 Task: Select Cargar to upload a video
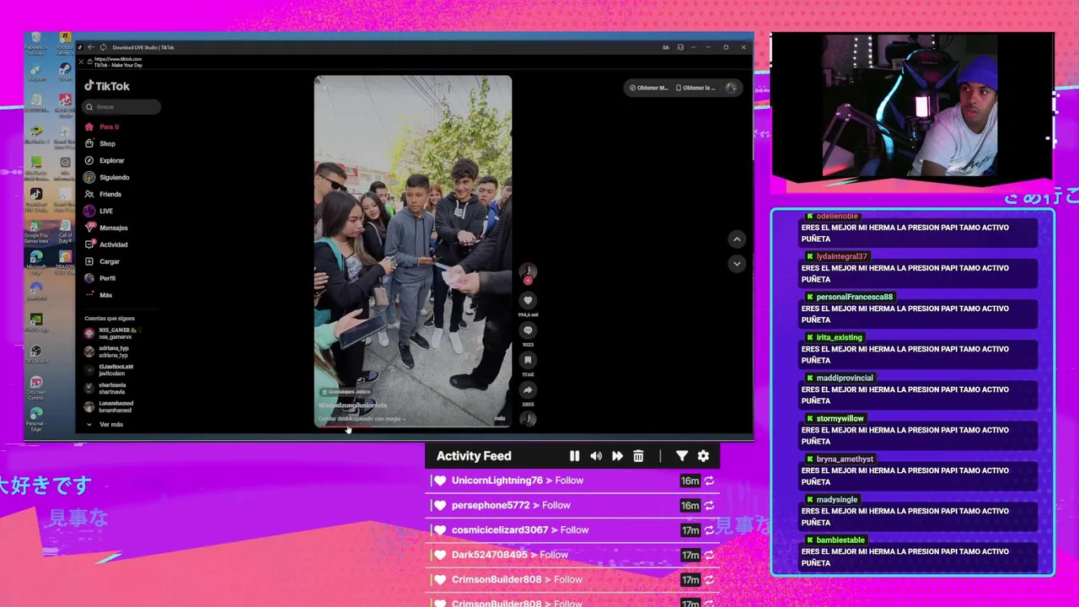coord(102,261)
